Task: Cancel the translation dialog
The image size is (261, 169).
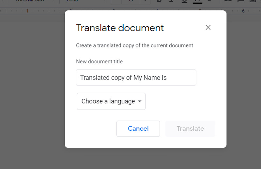Action: point(138,129)
